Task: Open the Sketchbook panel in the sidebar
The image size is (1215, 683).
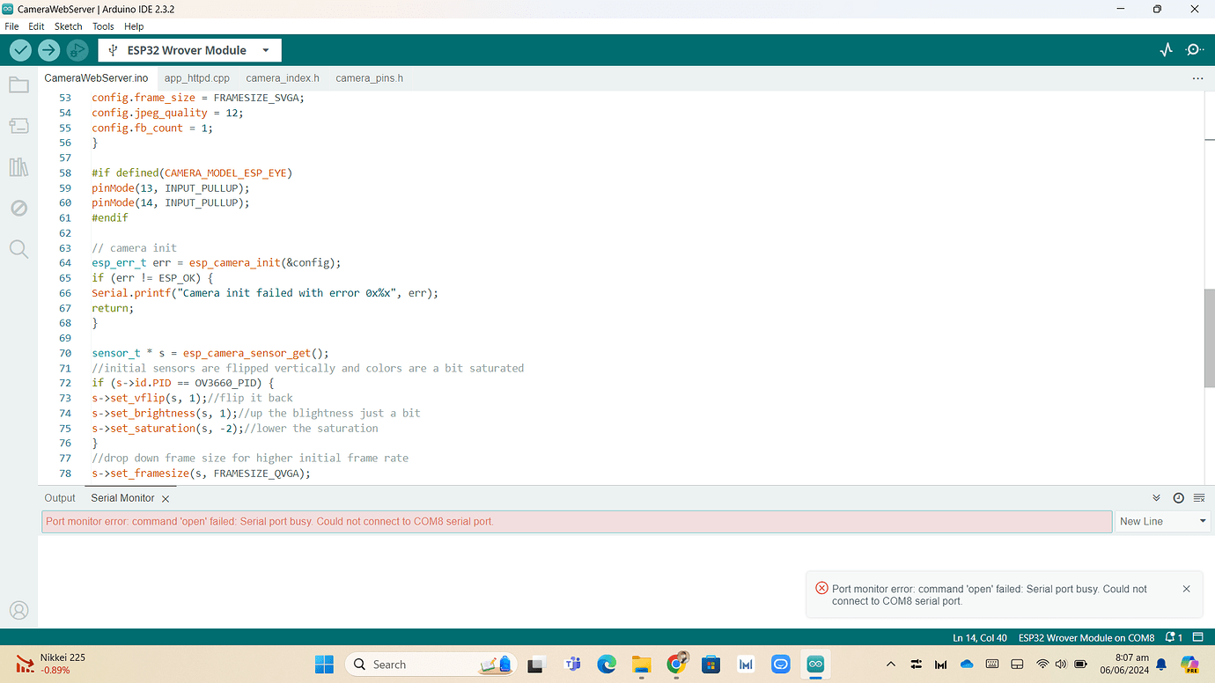Action: point(18,84)
